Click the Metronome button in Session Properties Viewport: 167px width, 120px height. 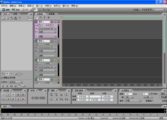pyautogui.click(x=163, y=97)
